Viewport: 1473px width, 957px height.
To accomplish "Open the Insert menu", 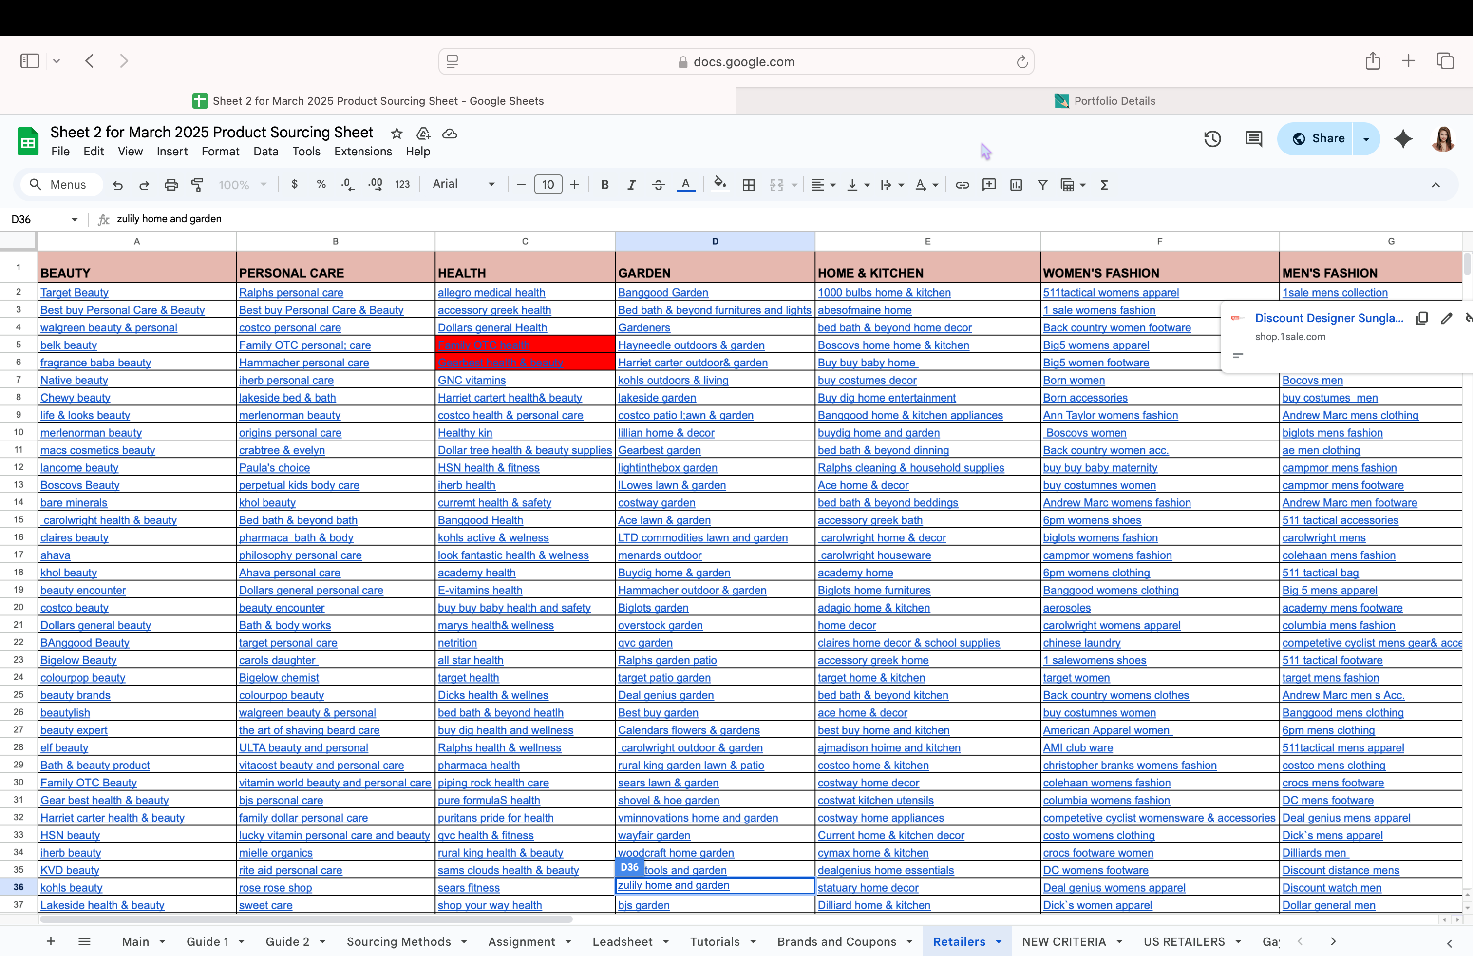I will tap(172, 152).
